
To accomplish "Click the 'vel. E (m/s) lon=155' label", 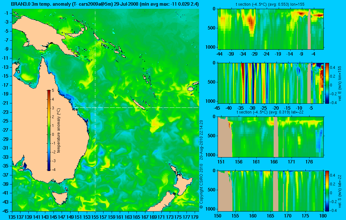I will (x=340, y=83).
